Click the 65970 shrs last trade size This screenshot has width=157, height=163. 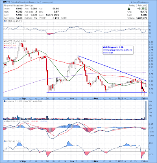(x=52, y=15)
